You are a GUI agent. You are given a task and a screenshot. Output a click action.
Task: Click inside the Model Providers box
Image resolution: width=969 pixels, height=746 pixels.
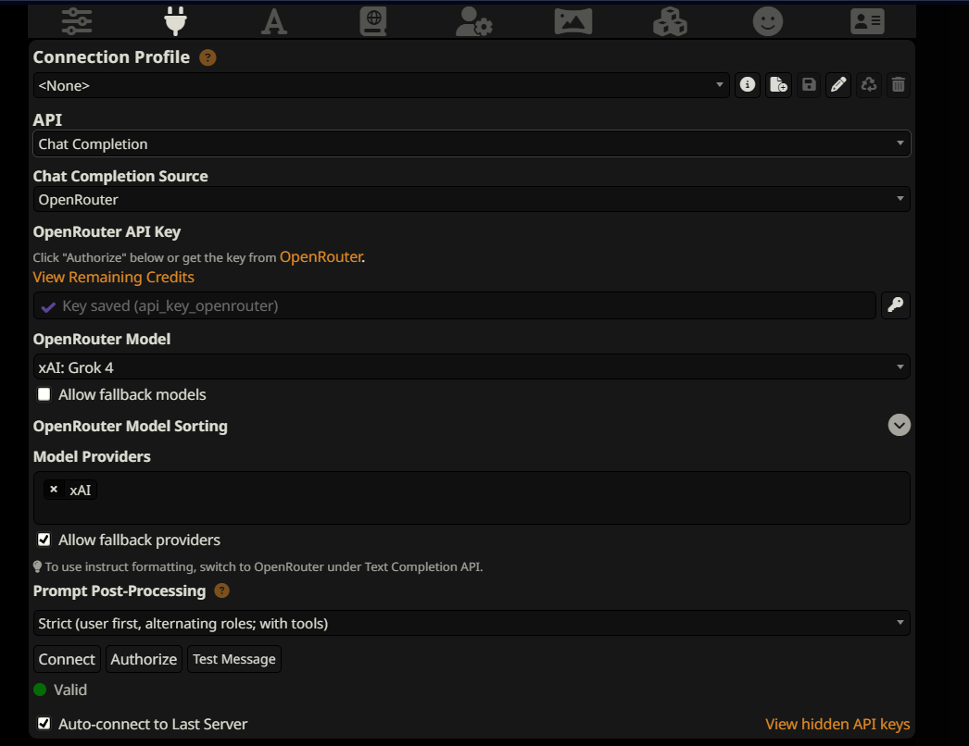tap(472, 498)
